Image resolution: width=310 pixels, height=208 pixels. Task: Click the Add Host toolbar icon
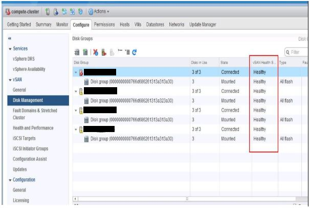[x=48, y=12]
